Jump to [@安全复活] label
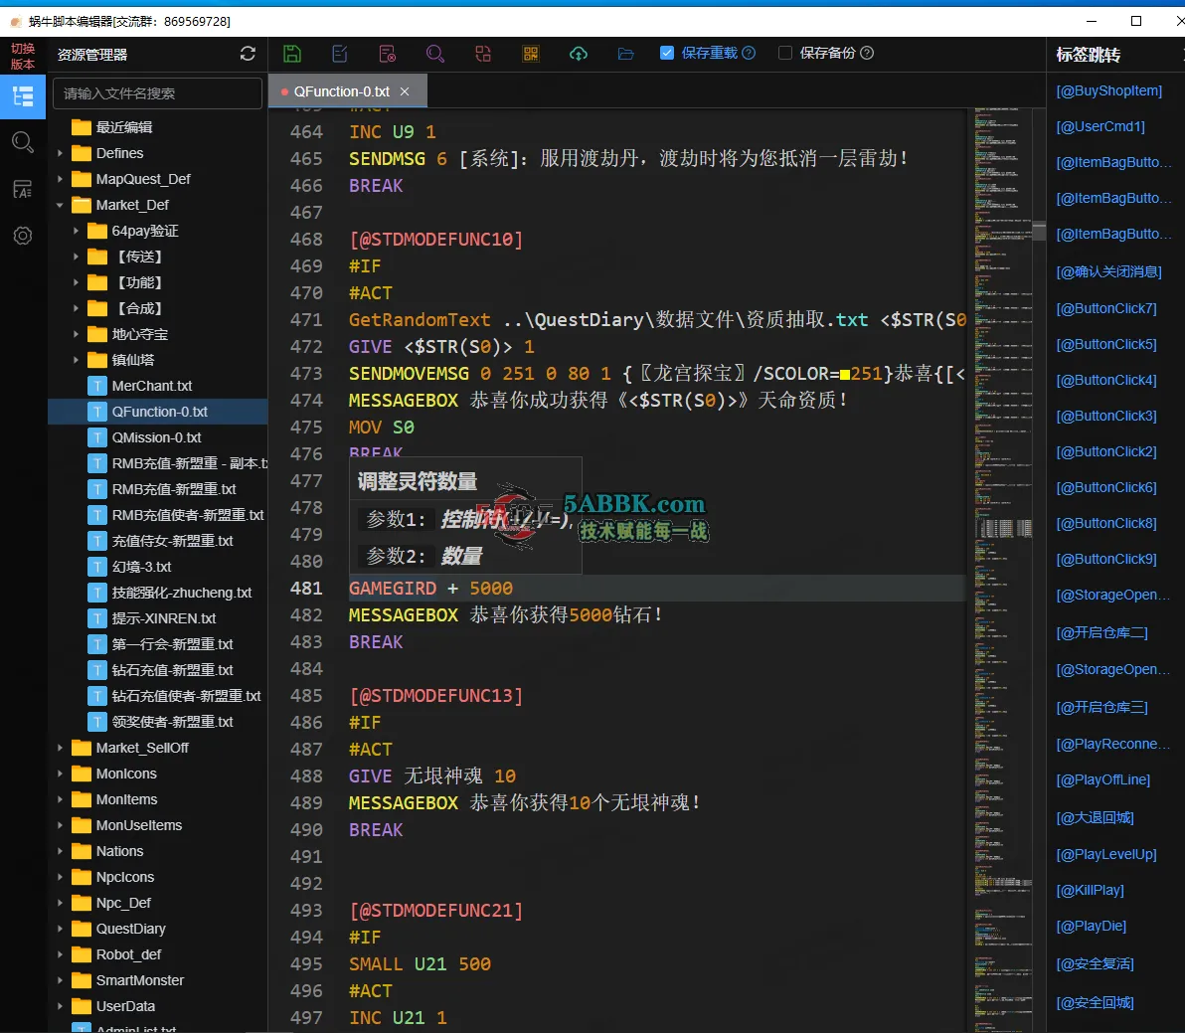Screen dimensions: 1185x1033 pos(1096,964)
